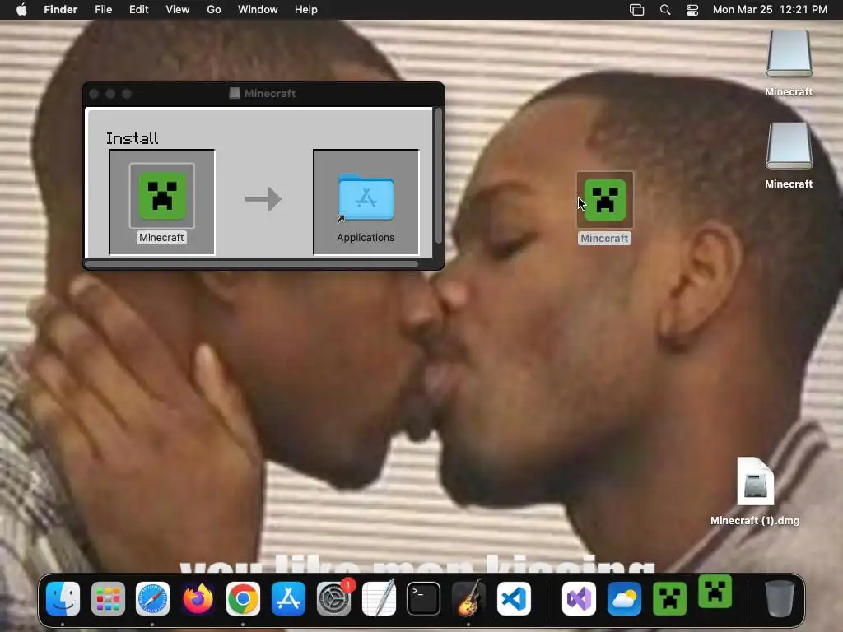Select the lower Minecraft disk volume on desktop
This screenshot has height=632, width=843.
(x=789, y=146)
